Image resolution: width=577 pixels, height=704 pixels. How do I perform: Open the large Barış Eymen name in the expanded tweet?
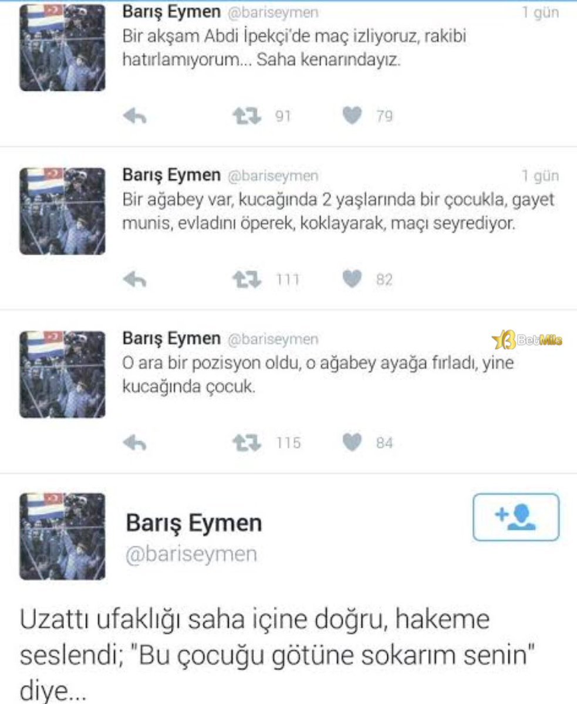tap(194, 523)
